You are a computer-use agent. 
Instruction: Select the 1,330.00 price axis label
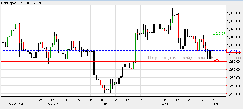pyautogui.click(x=233, y=21)
